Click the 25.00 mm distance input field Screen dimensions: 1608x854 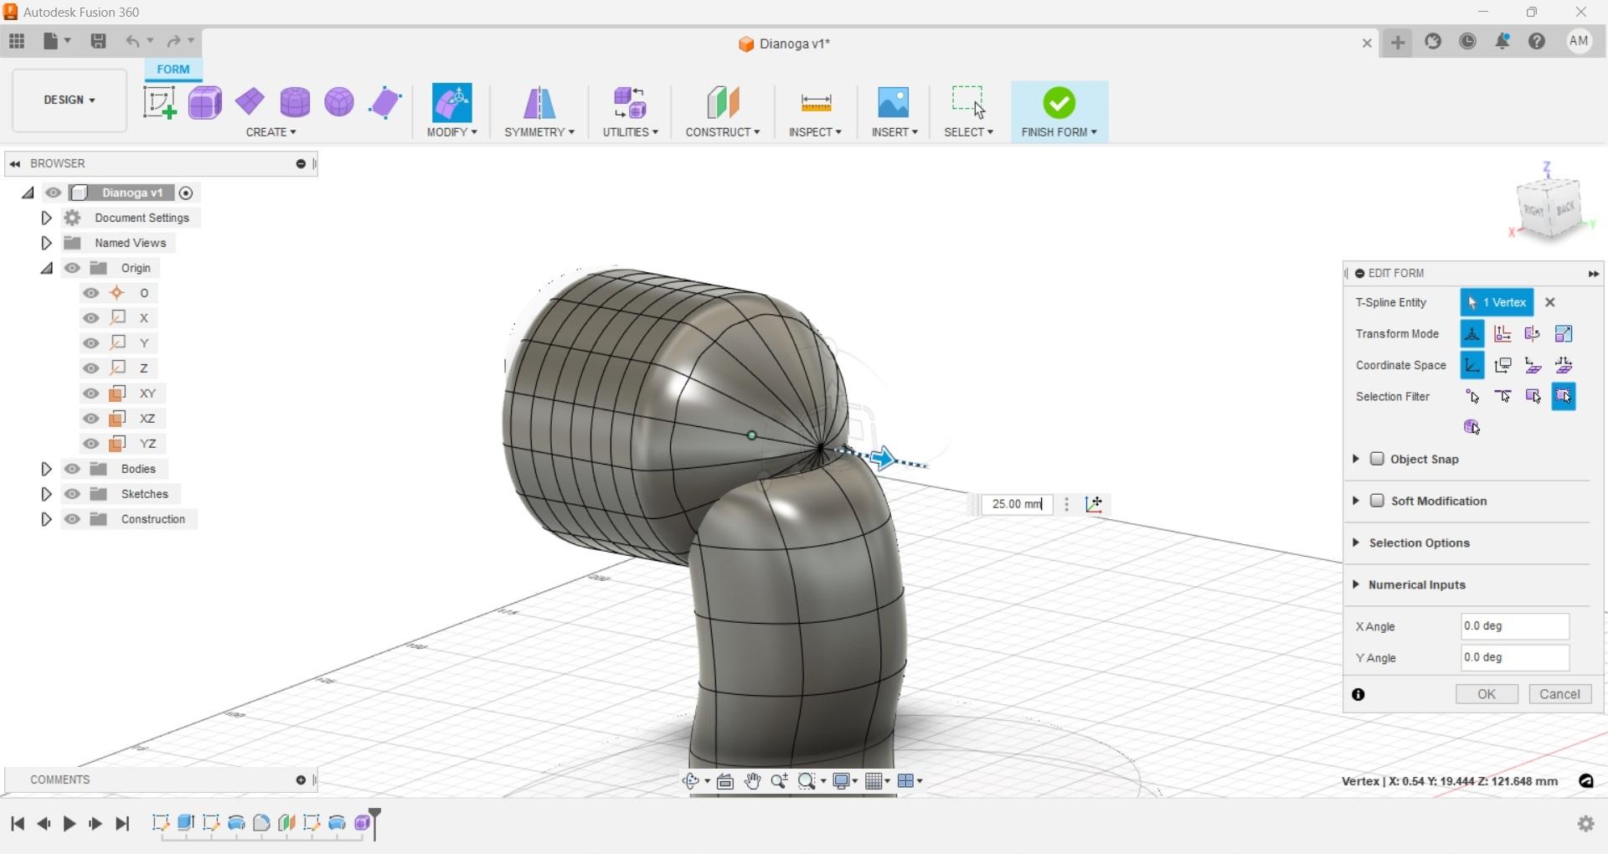(x=1016, y=504)
